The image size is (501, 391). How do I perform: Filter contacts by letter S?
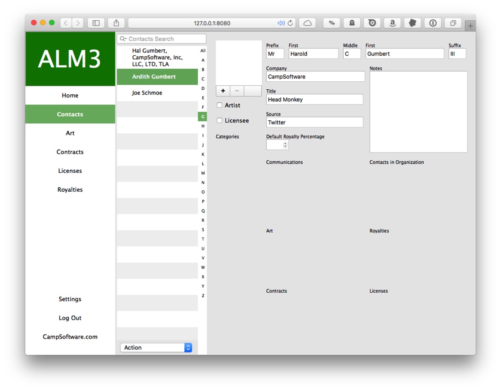(203, 230)
